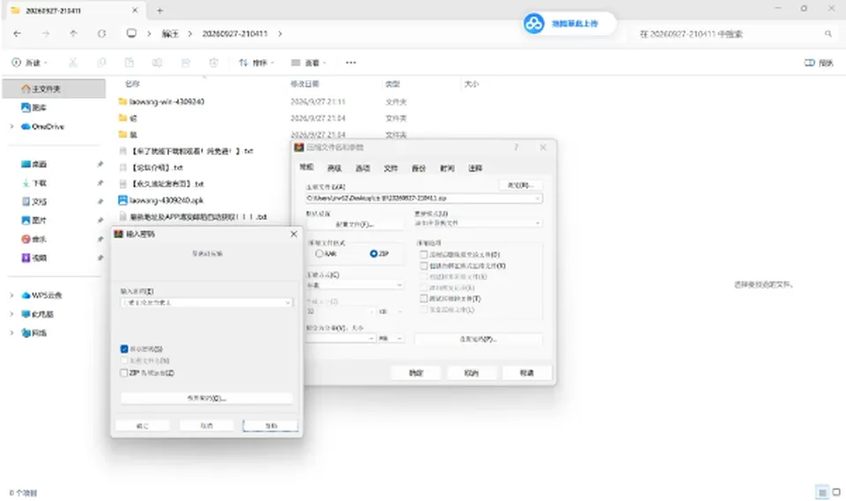Viewport: 846px width, 501px height.
Task: Click Organize passwords button in password dialog
Action: click(206, 398)
